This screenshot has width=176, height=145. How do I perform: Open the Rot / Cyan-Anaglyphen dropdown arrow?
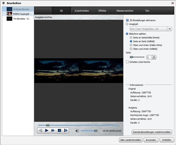(169, 29)
